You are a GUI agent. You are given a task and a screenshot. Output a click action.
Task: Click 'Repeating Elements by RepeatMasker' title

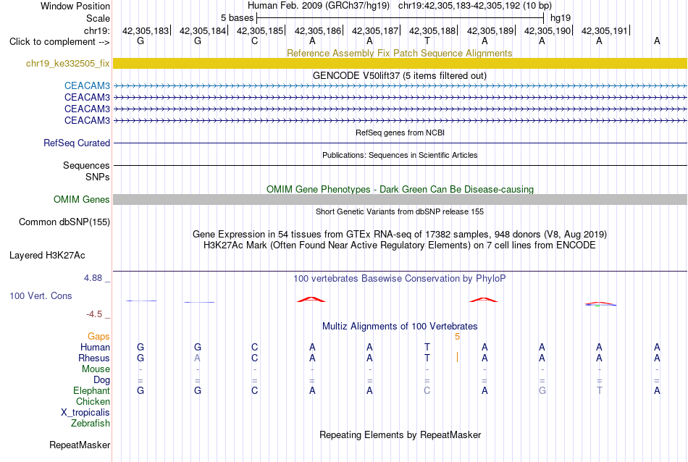pyautogui.click(x=400, y=434)
